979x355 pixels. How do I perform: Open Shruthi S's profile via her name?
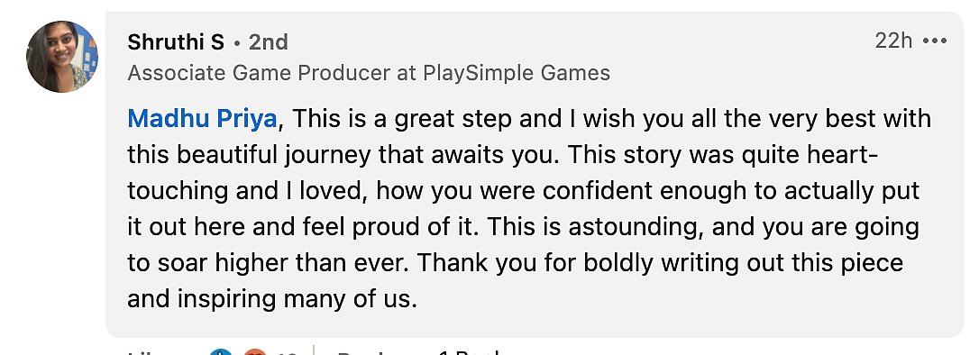(176, 42)
